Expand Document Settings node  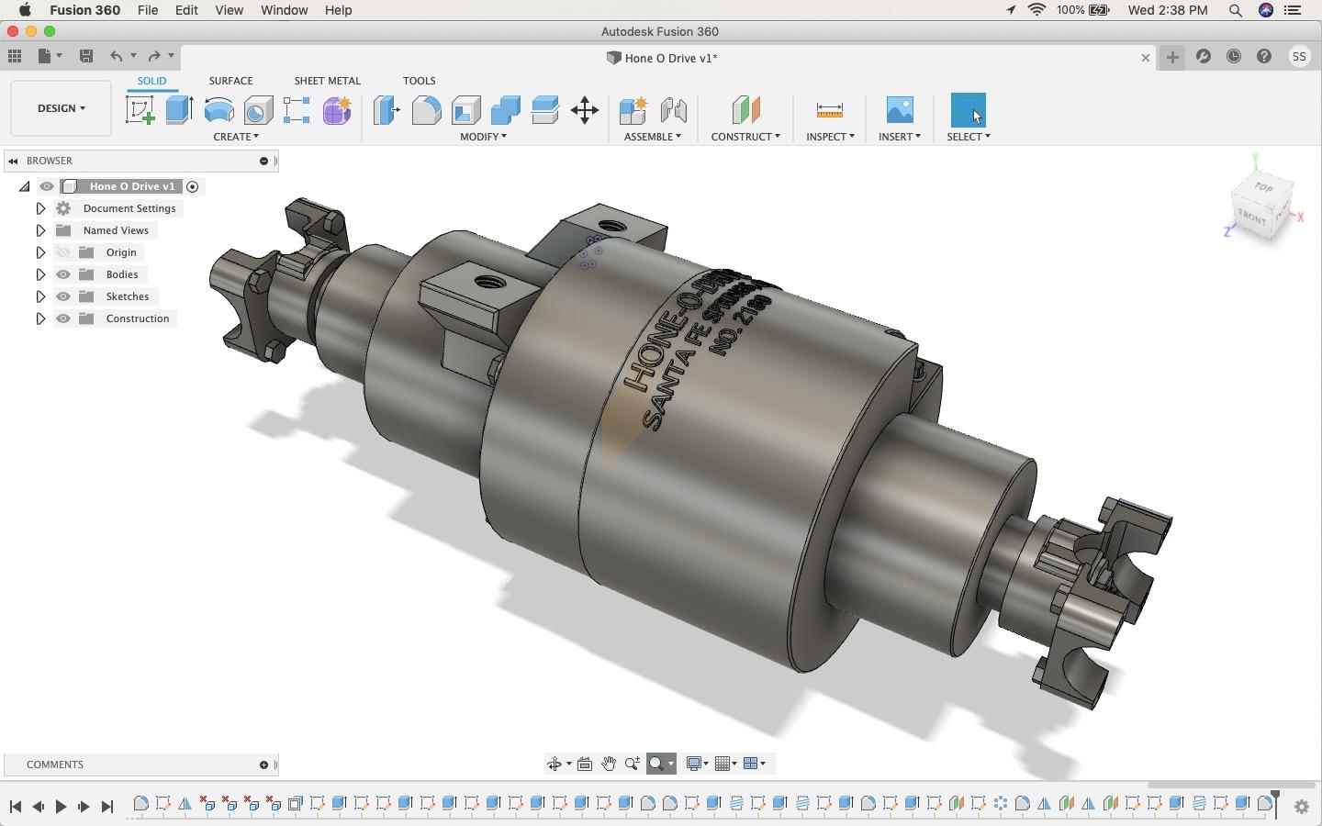(40, 208)
